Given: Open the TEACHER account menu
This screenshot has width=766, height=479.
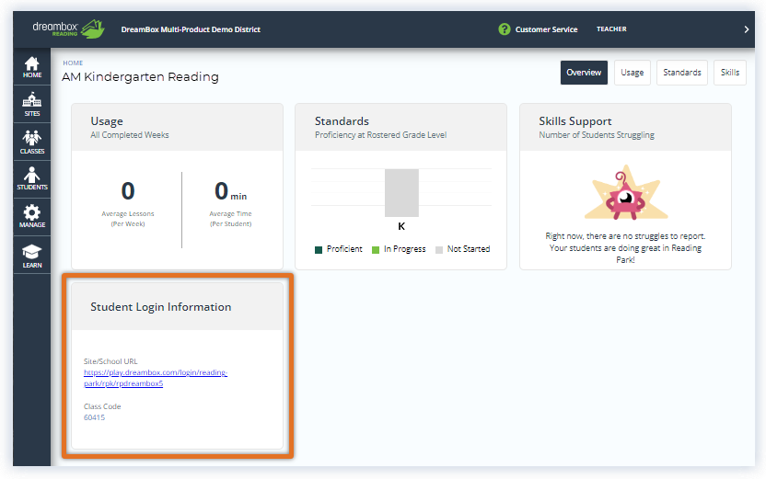Looking at the screenshot, I should pyautogui.click(x=611, y=29).
